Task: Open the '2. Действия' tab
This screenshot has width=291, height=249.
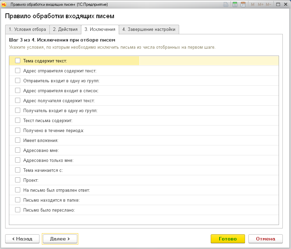Action: pos(65,29)
